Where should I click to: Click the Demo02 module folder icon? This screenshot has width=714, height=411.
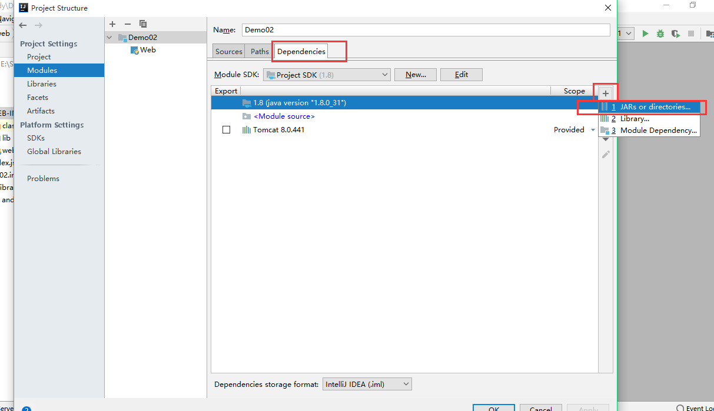122,37
